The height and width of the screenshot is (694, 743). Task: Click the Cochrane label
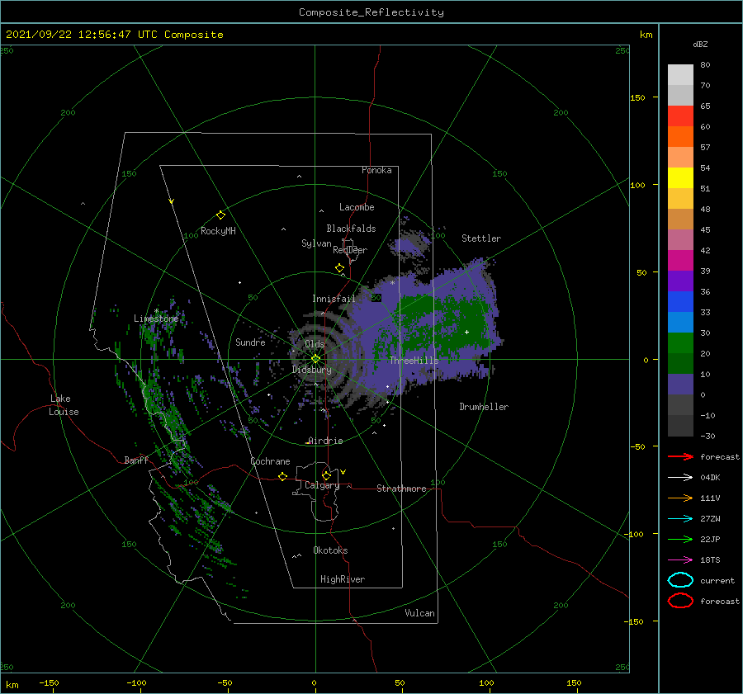point(270,461)
